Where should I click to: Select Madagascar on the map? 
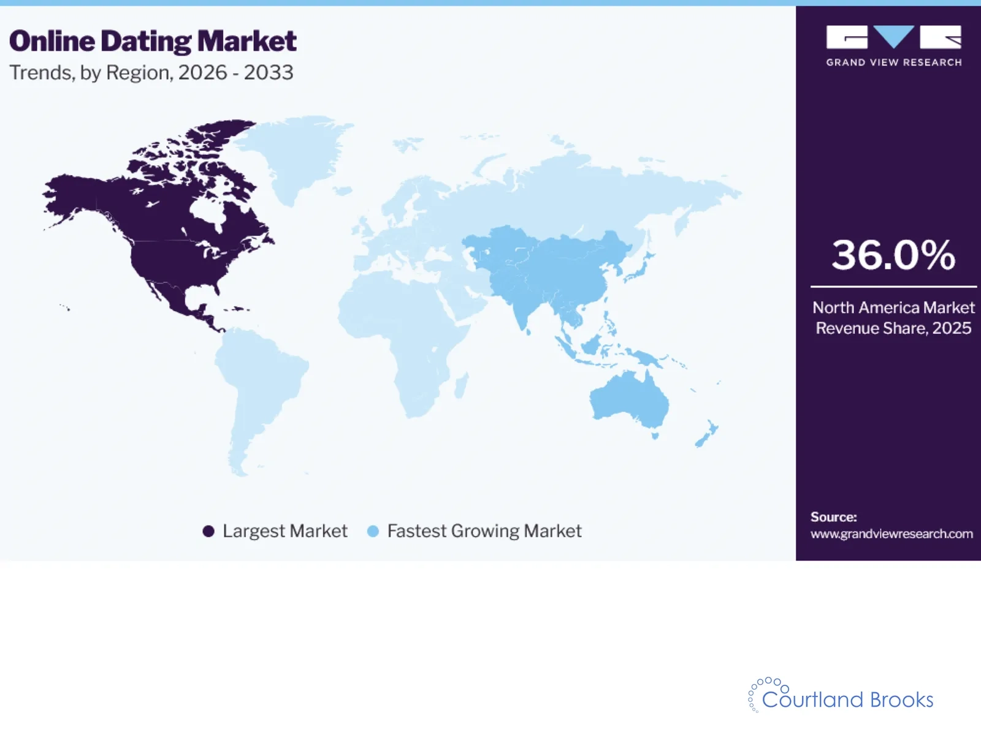click(462, 385)
